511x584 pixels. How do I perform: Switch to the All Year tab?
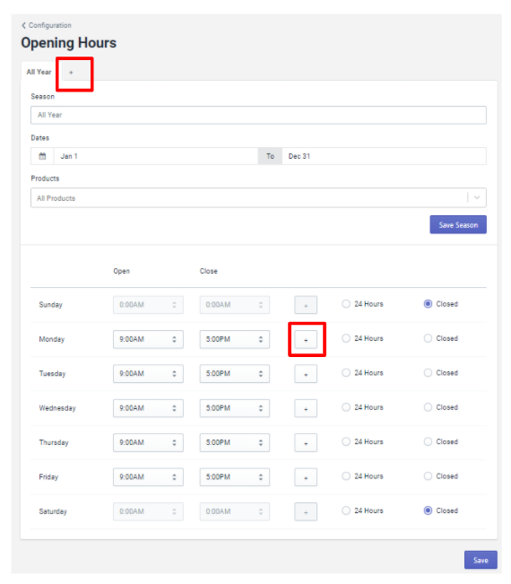point(39,72)
